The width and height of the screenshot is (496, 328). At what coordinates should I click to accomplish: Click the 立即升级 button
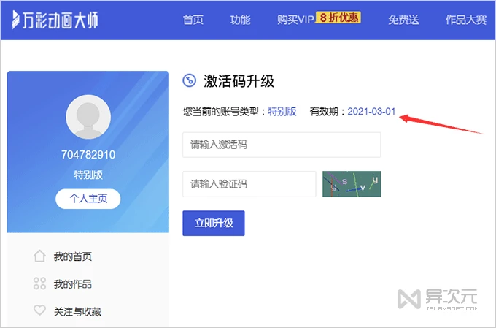point(214,223)
